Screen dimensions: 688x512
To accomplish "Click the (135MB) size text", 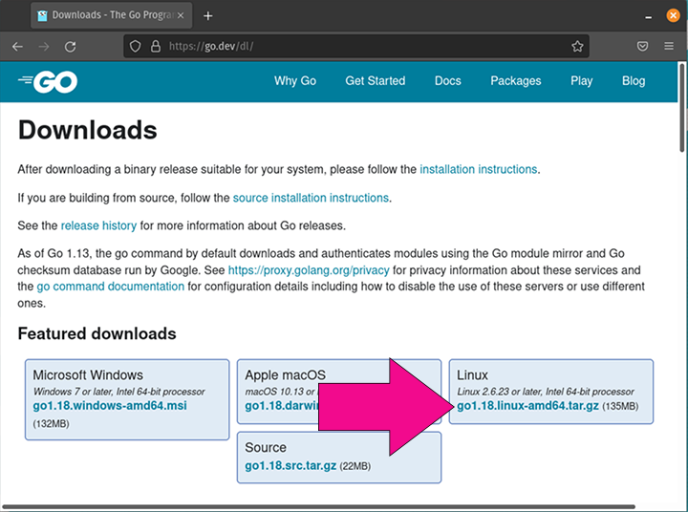I will (x=620, y=406).
